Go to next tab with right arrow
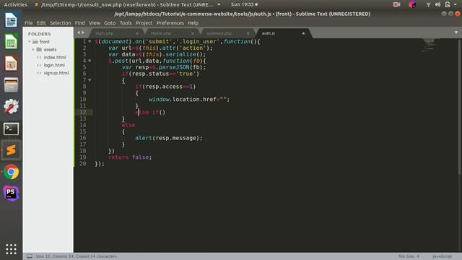The width and height of the screenshot is (462, 260). [83, 32]
